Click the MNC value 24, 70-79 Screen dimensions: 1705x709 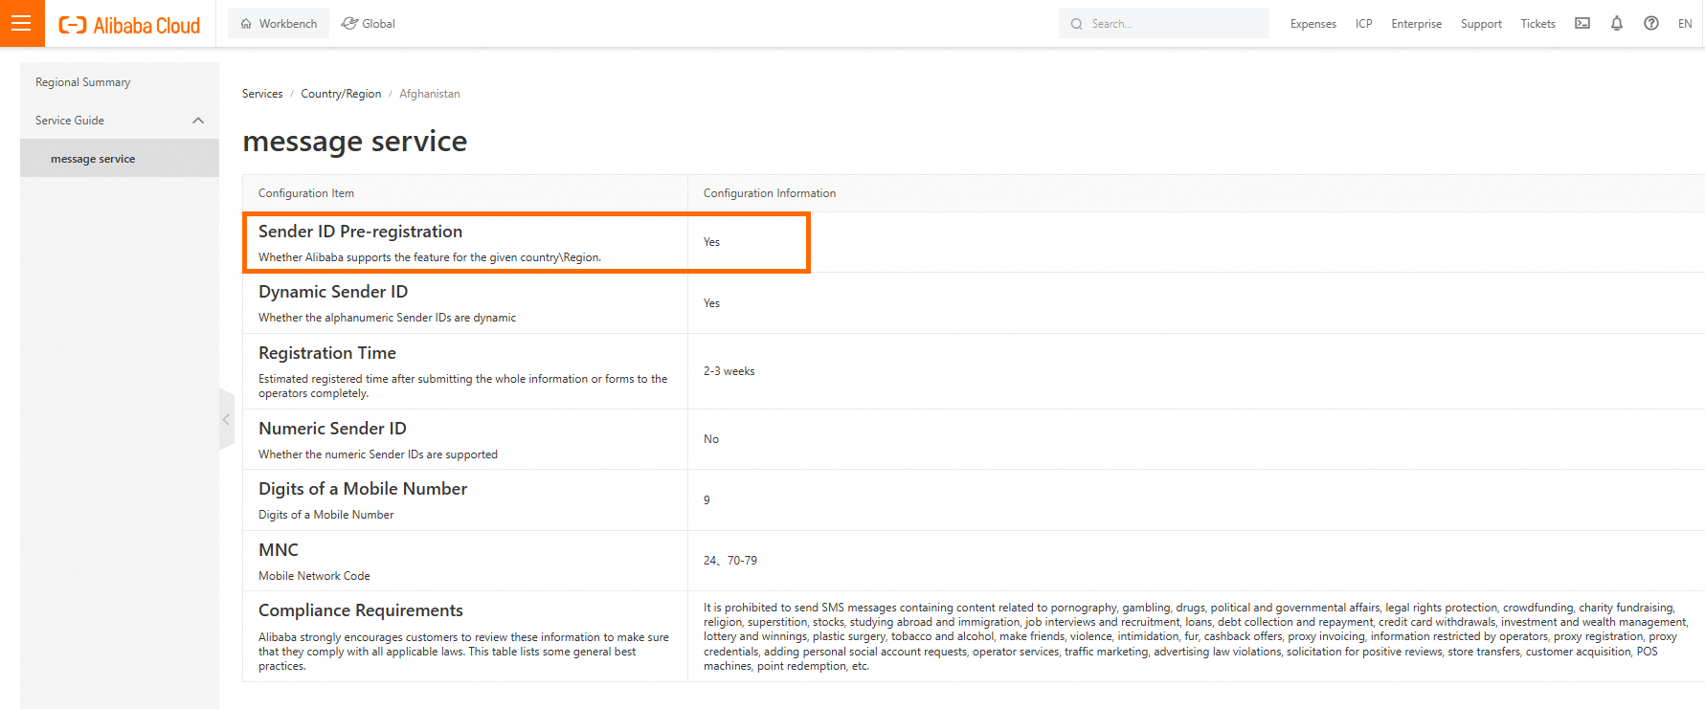click(730, 561)
